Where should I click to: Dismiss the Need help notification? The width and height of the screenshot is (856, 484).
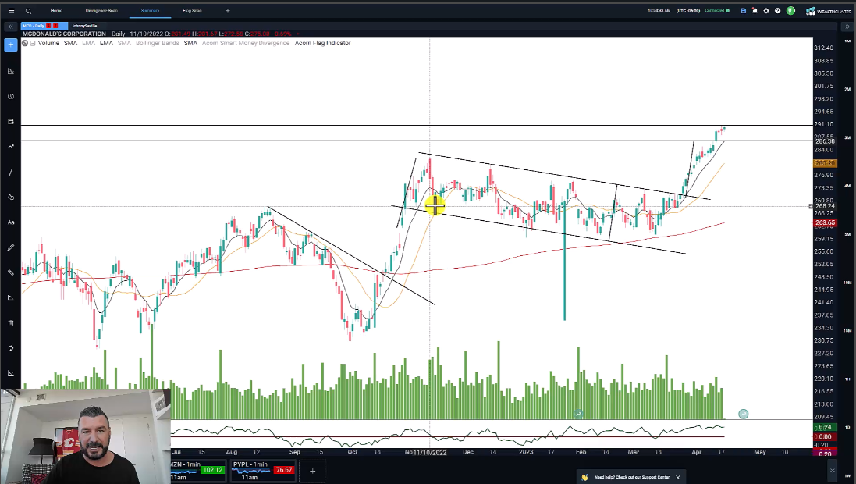point(678,478)
